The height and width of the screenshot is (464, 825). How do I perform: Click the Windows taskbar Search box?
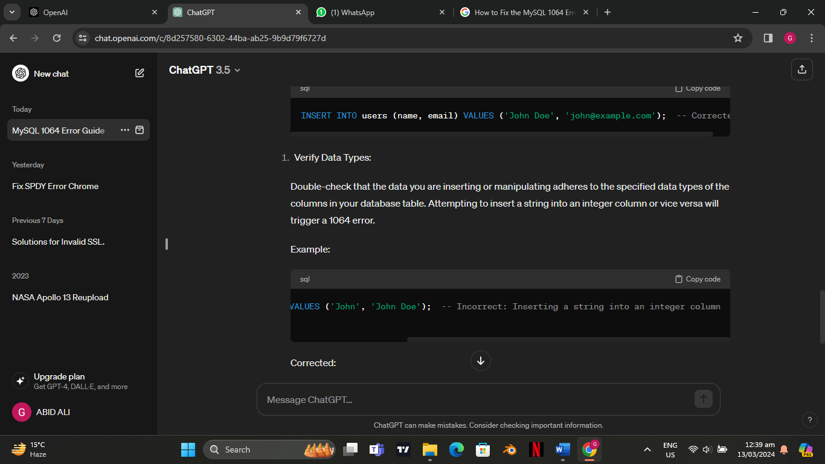coord(269,449)
